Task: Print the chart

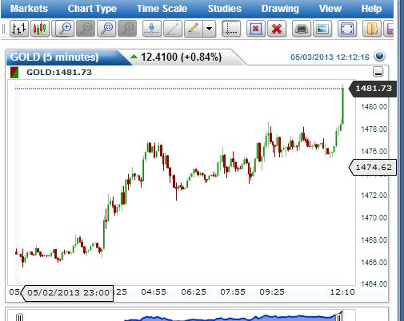Action: (x=302, y=28)
